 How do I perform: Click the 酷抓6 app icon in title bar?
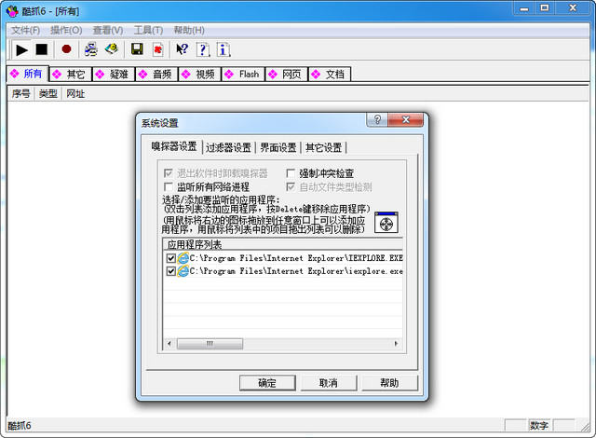click(x=12, y=11)
